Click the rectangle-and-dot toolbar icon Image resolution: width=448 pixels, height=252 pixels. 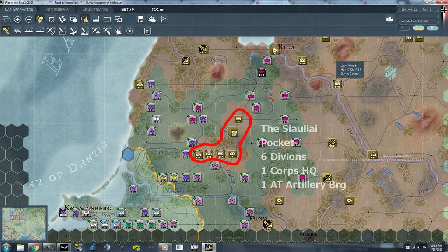pos(73,19)
